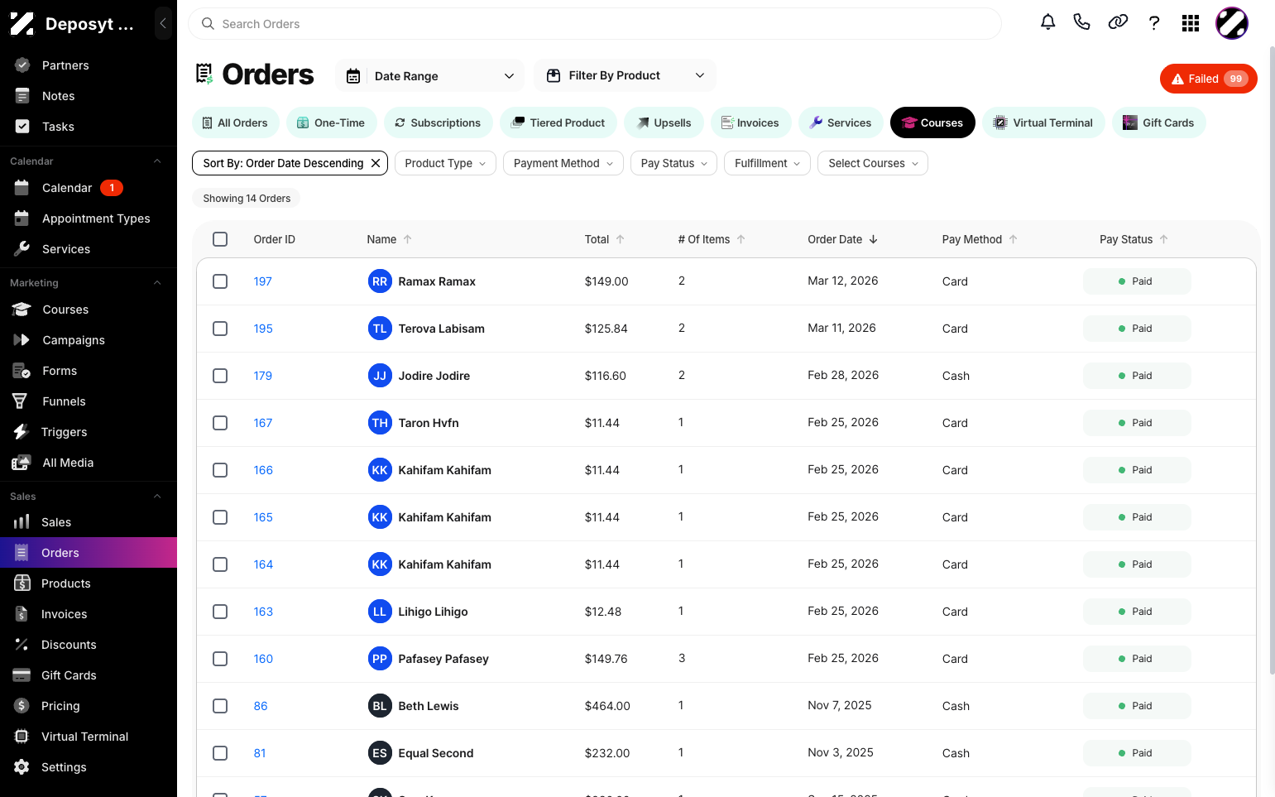Open the user profile avatar
Screen dimensions: 1275x797
(x=1231, y=23)
